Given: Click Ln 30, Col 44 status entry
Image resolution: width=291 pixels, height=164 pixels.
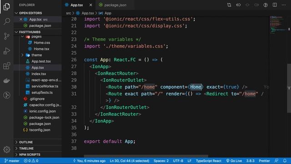Looking at the screenshot, I should coord(130,161).
